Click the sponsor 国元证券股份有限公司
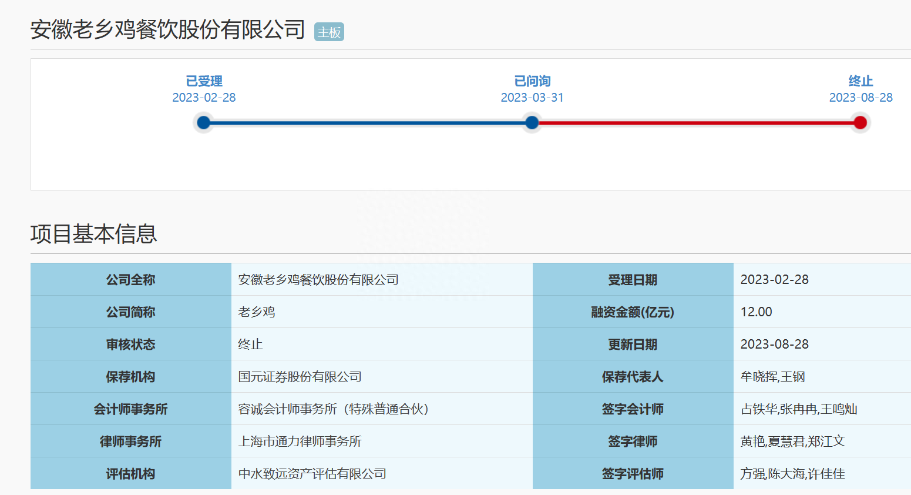 pyautogui.click(x=300, y=377)
